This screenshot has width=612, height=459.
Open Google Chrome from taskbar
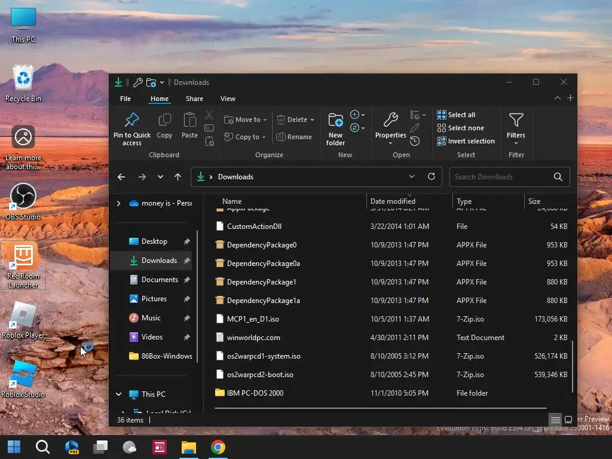click(218, 447)
